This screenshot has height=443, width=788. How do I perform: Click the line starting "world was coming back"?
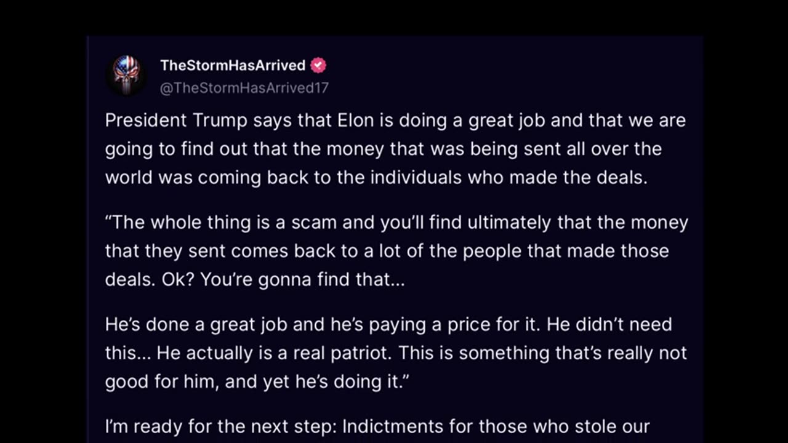[376, 177]
